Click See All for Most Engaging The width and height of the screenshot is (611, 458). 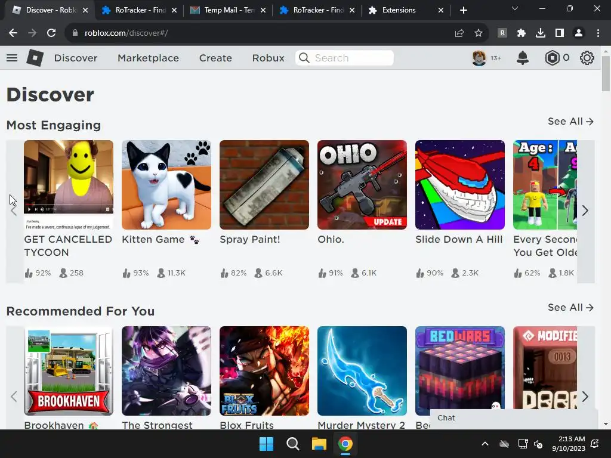[x=570, y=122]
